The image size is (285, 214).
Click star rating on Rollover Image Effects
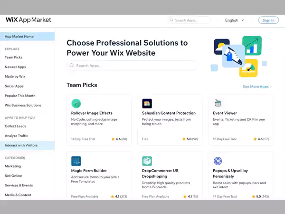click(119, 139)
